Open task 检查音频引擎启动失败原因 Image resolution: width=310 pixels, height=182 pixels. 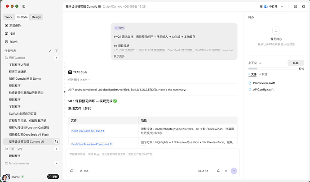coord(26,93)
